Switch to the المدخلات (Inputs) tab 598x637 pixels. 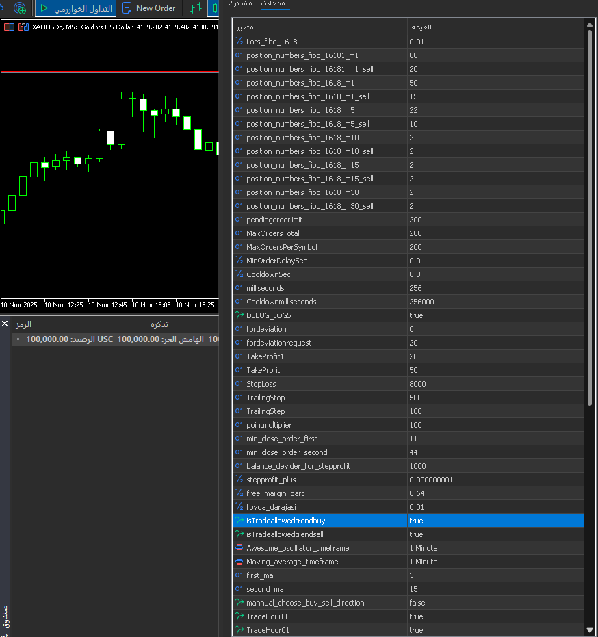275,4
